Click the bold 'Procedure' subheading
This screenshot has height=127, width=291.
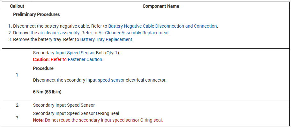pos(43,68)
